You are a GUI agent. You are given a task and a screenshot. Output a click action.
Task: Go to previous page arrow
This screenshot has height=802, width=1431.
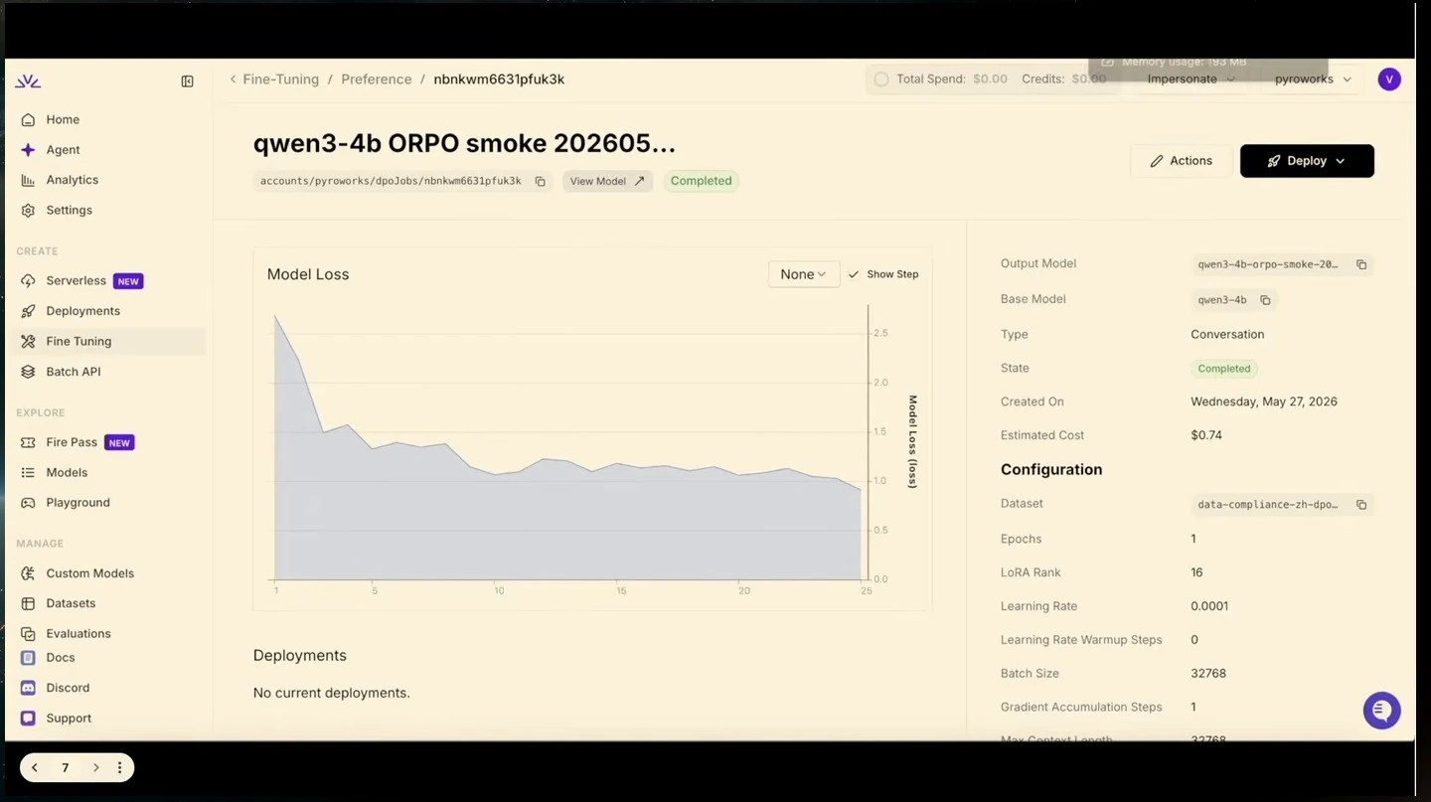click(35, 767)
